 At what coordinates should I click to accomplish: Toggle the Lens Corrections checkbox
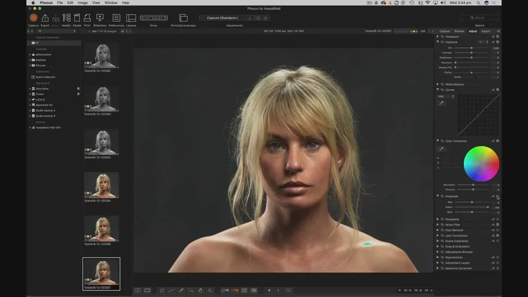tap(497, 236)
